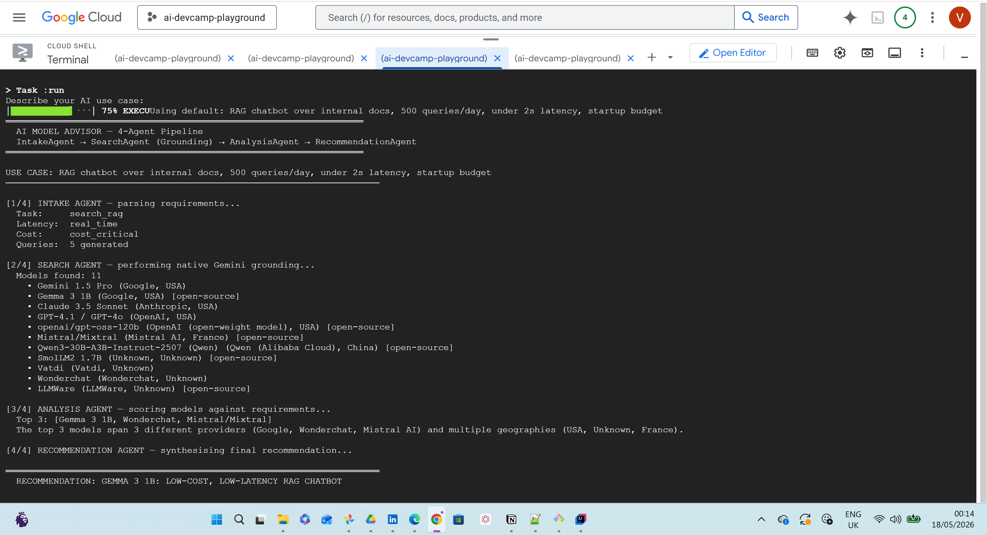Close the first ai-devcamp-playground terminal tab

coord(231,58)
